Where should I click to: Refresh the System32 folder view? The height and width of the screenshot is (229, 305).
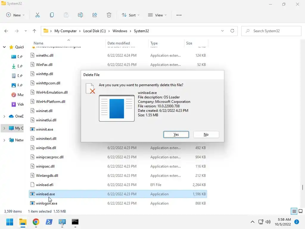(x=232, y=31)
